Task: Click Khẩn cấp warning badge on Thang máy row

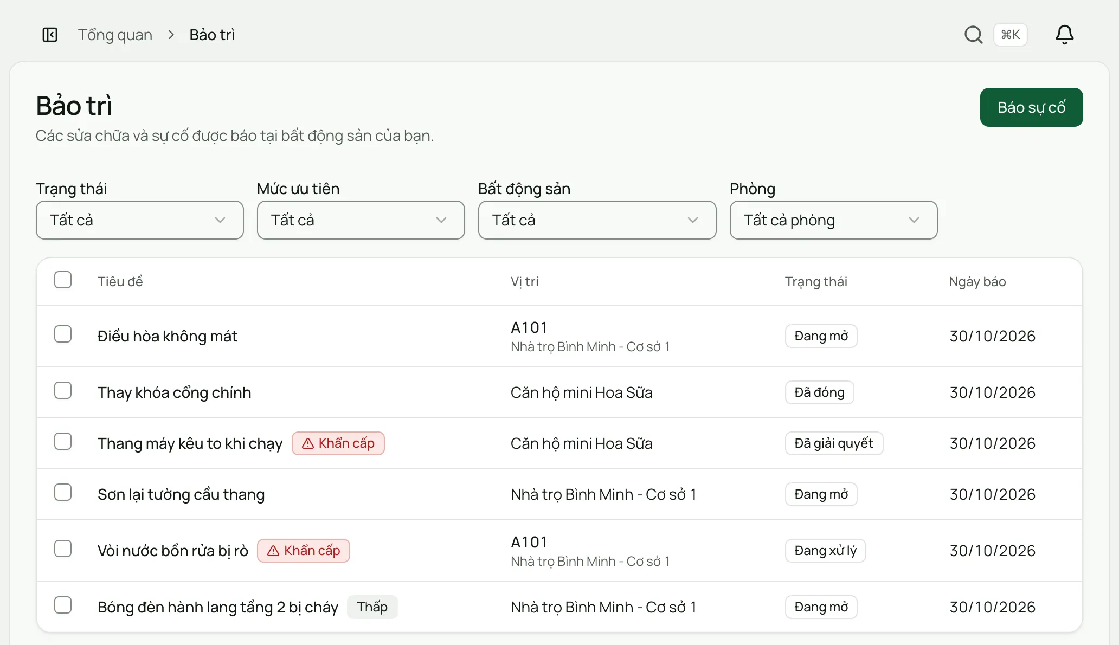Action: click(338, 443)
